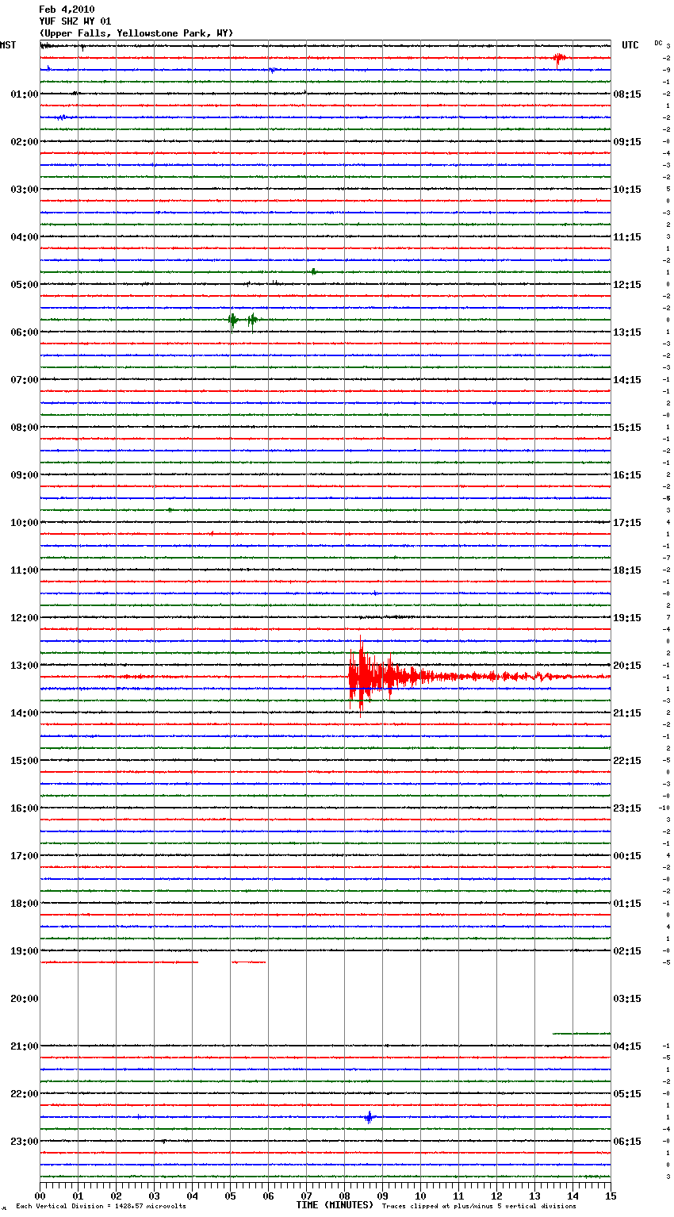Image resolution: width=674 pixels, height=1217 pixels.
Task: Click the '15' minute tick label on x-axis
Action: (611, 1196)
